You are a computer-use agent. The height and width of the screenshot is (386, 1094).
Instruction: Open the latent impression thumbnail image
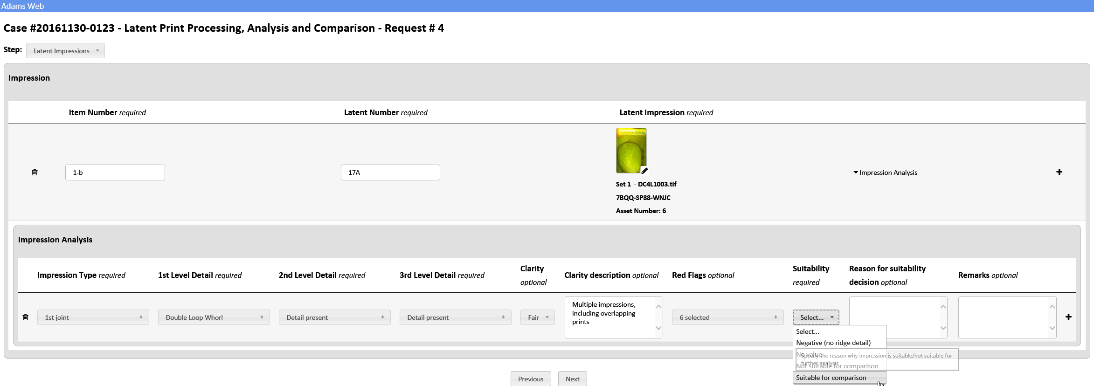(630, 150)
